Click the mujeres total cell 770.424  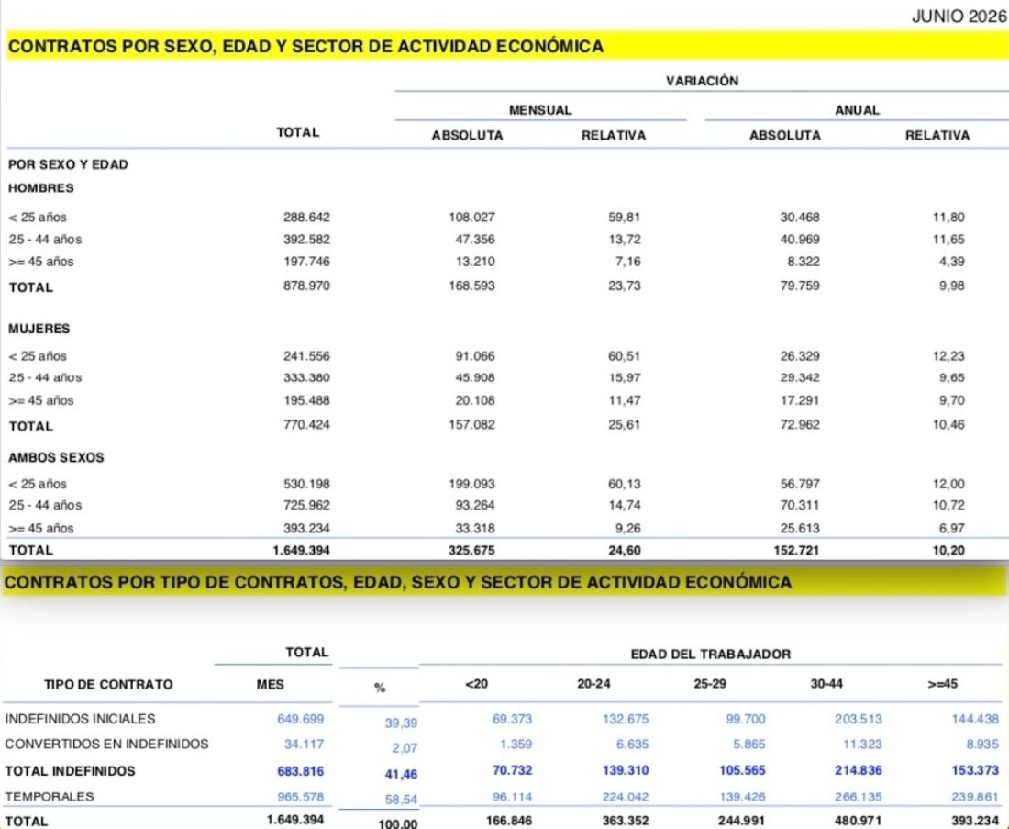tap(306, 424)
